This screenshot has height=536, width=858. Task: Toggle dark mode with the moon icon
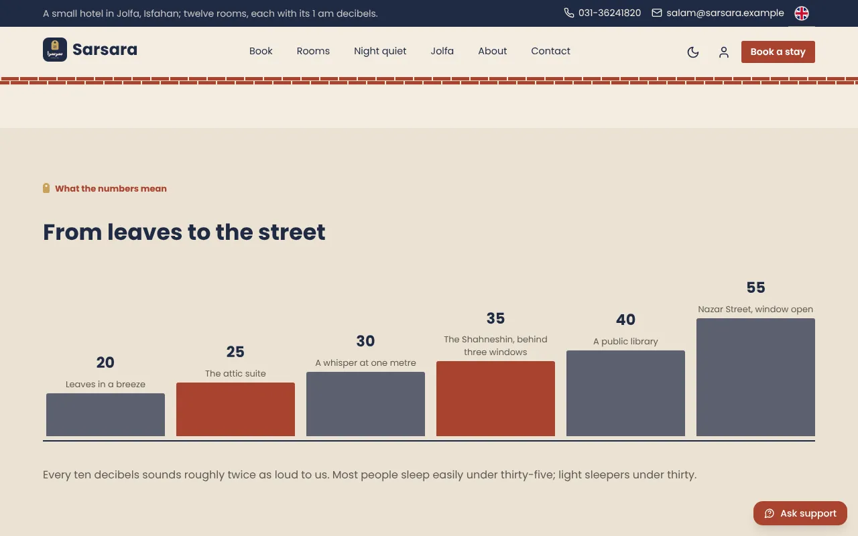[x=693, y=52]
